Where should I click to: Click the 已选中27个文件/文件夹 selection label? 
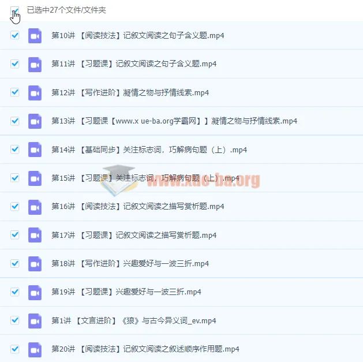[66, 10]
